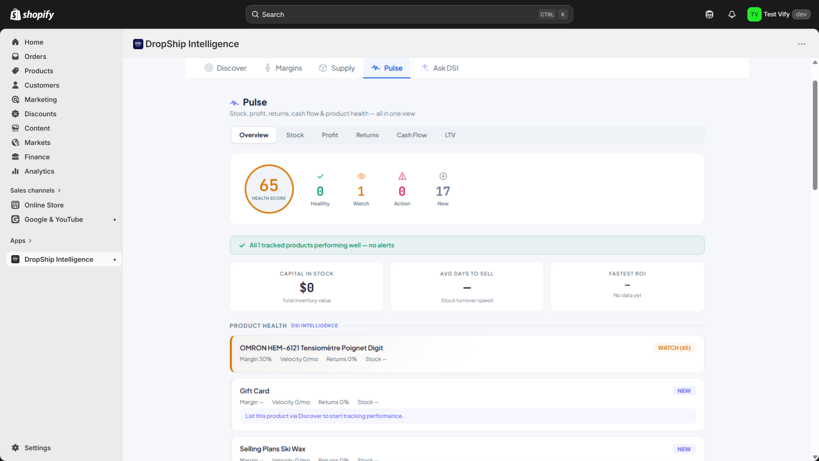819x461 pixels.
Task: Open the Test Vify account menu
Action: coord(779,14)
